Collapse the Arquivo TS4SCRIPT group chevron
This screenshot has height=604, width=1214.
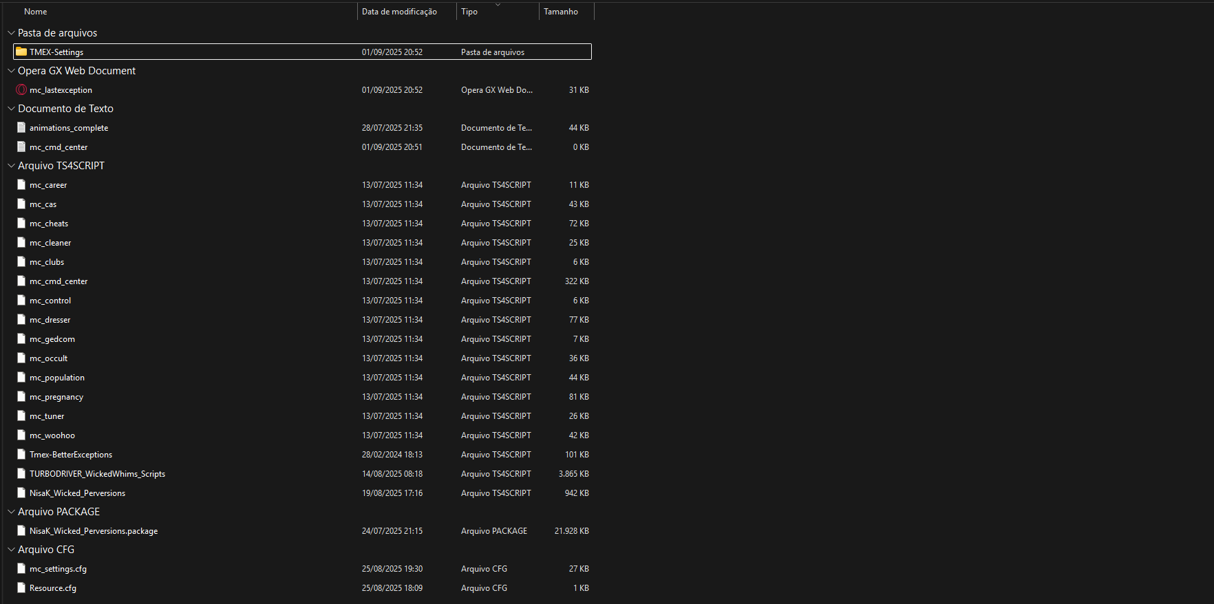pos(11,165)
